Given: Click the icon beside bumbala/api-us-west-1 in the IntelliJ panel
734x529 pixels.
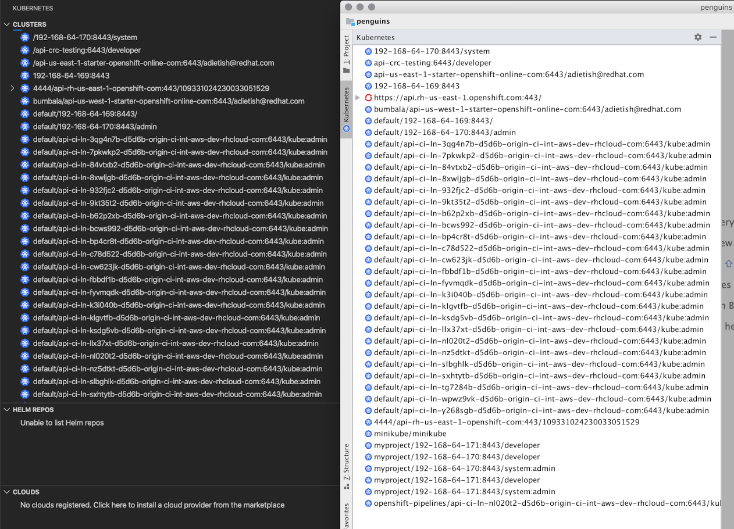Looking at the screenshot, I should pyautogui.click(x=368, y=109).
